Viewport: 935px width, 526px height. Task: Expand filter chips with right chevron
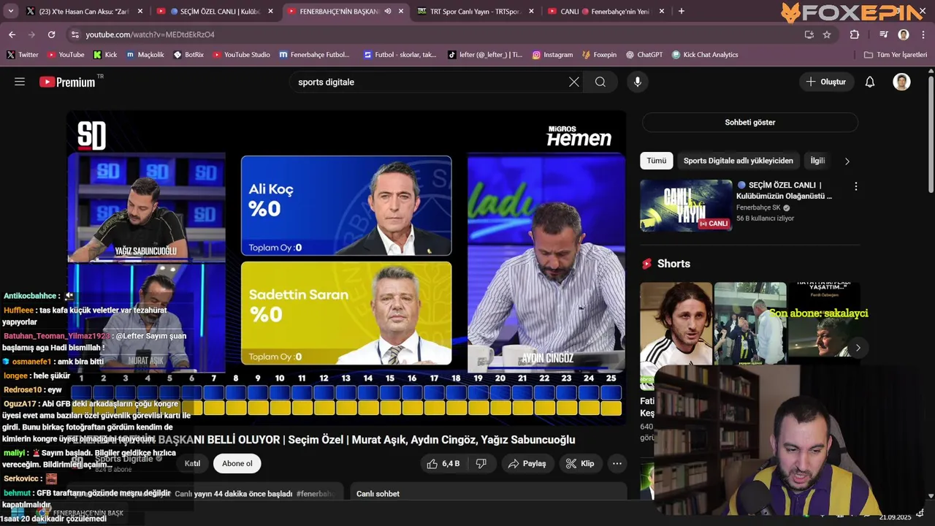847,161
